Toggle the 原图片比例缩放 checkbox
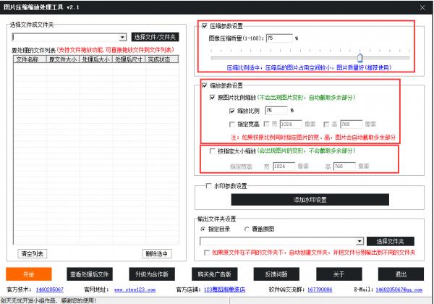The width and height of the screenshot is (434, 304). (x=212, y=98)
